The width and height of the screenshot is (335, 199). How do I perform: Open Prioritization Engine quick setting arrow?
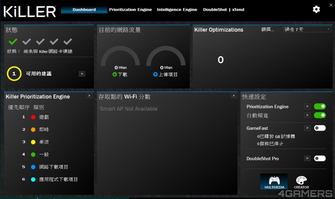click(307, 106)
